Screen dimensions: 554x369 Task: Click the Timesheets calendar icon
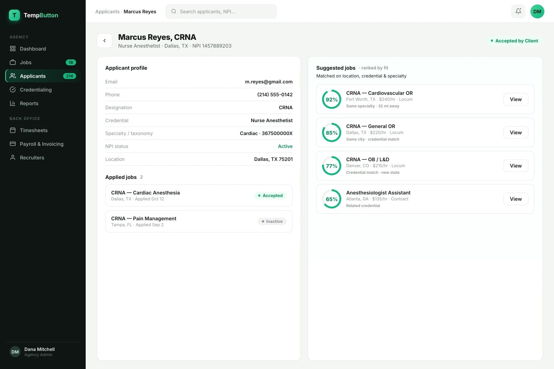click(13, 130)
